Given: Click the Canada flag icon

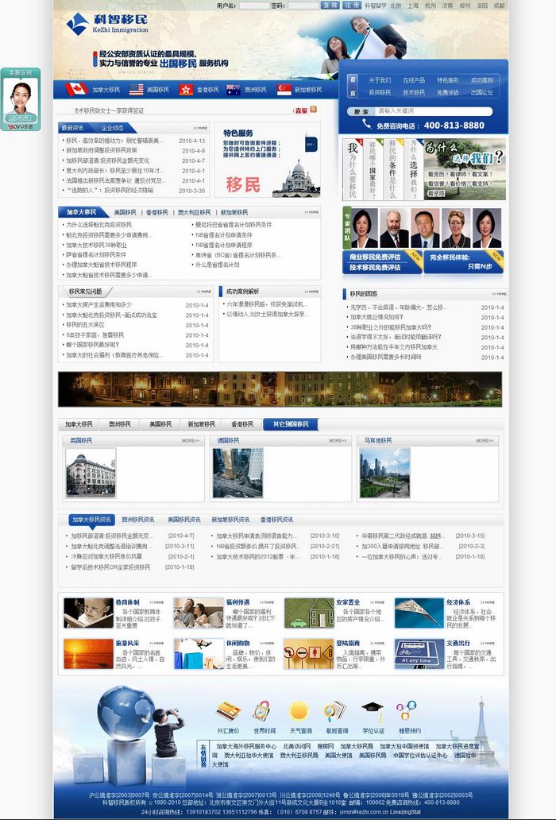Looking at the screenshot, I should pyautogui.click(x=77, y=90).
